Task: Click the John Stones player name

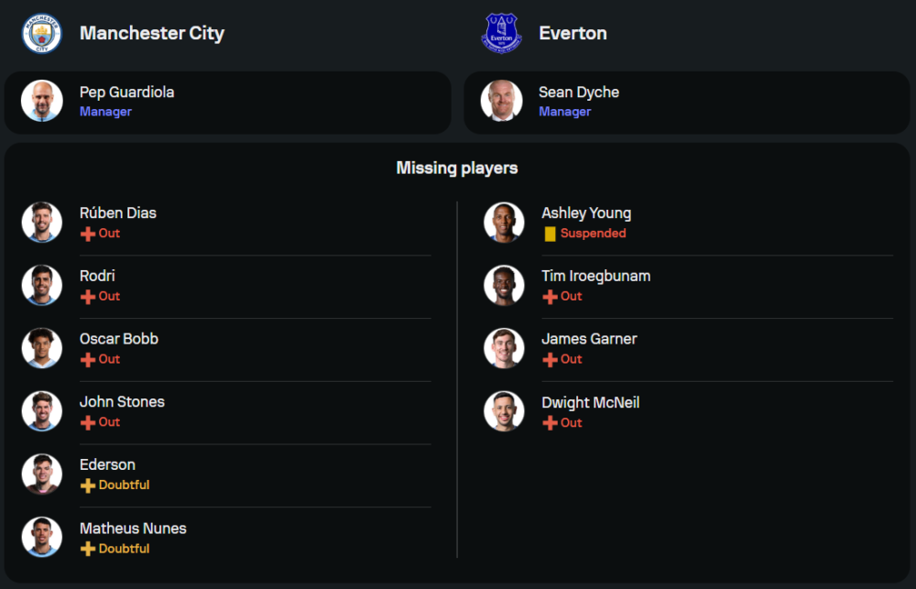Action: click(x=122, y=401)
